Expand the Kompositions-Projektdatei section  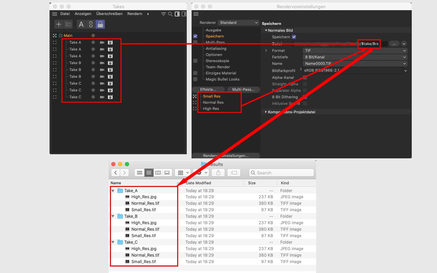tap(266, 112)
